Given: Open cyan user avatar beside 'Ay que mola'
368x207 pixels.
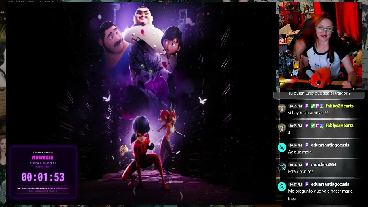Looking at the screenshot, I should [x=282, y=147].
